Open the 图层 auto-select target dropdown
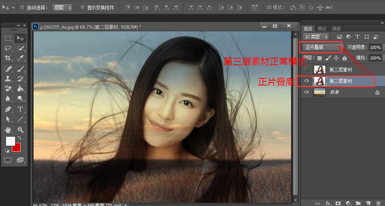Viewport: 385px width, 206px height. pyautogui.click(x=62, y=8)
